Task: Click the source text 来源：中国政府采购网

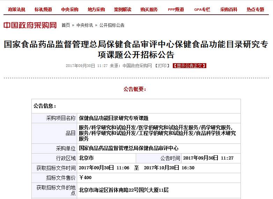Action: [131, 66]
